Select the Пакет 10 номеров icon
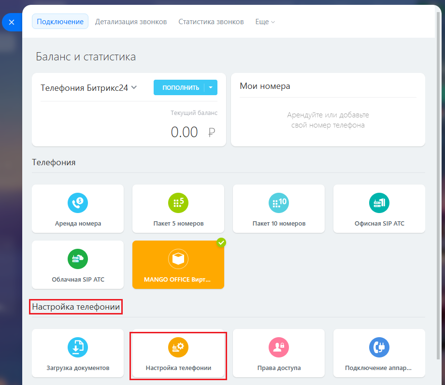Viewport: 445px width, 385px height. 279,203
